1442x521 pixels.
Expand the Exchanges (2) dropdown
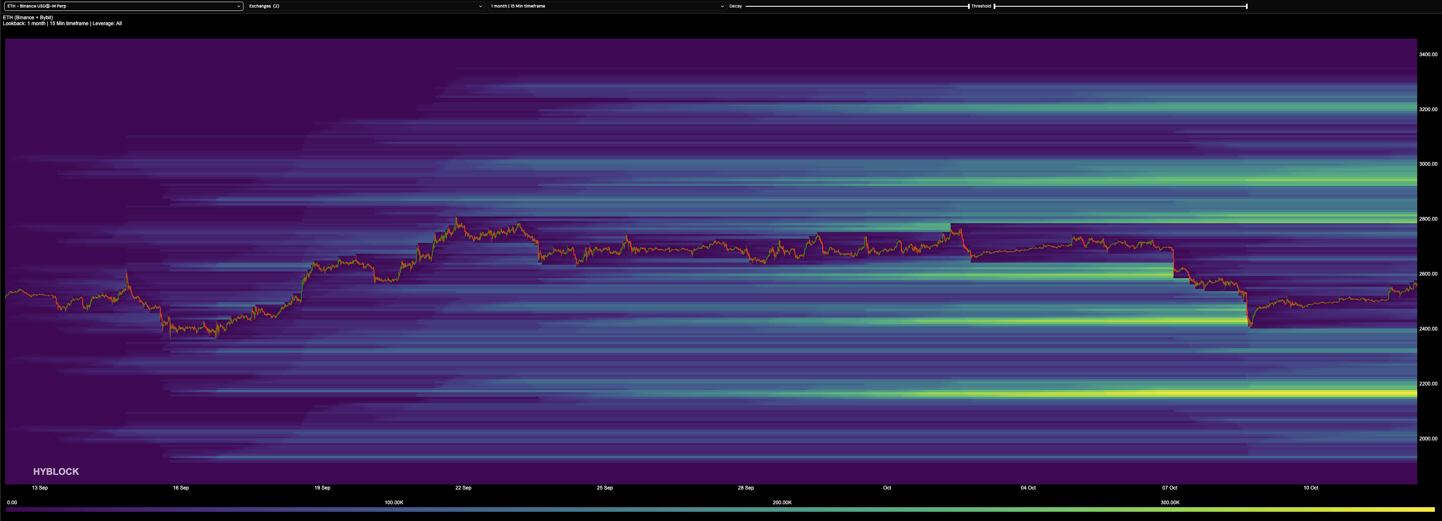(x=365, y=6)
